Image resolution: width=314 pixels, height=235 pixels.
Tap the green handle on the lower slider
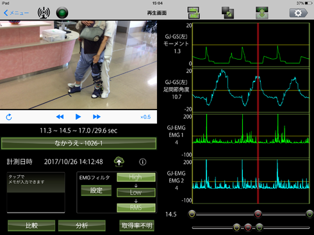pyautogui.click(x=260, y=227)
